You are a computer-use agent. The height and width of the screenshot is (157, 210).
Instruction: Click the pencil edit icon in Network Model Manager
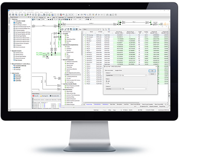pyautogui.click(x=66, y=29)
